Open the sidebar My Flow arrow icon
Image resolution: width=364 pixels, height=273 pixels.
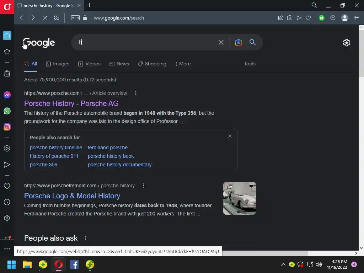(7, 165)
